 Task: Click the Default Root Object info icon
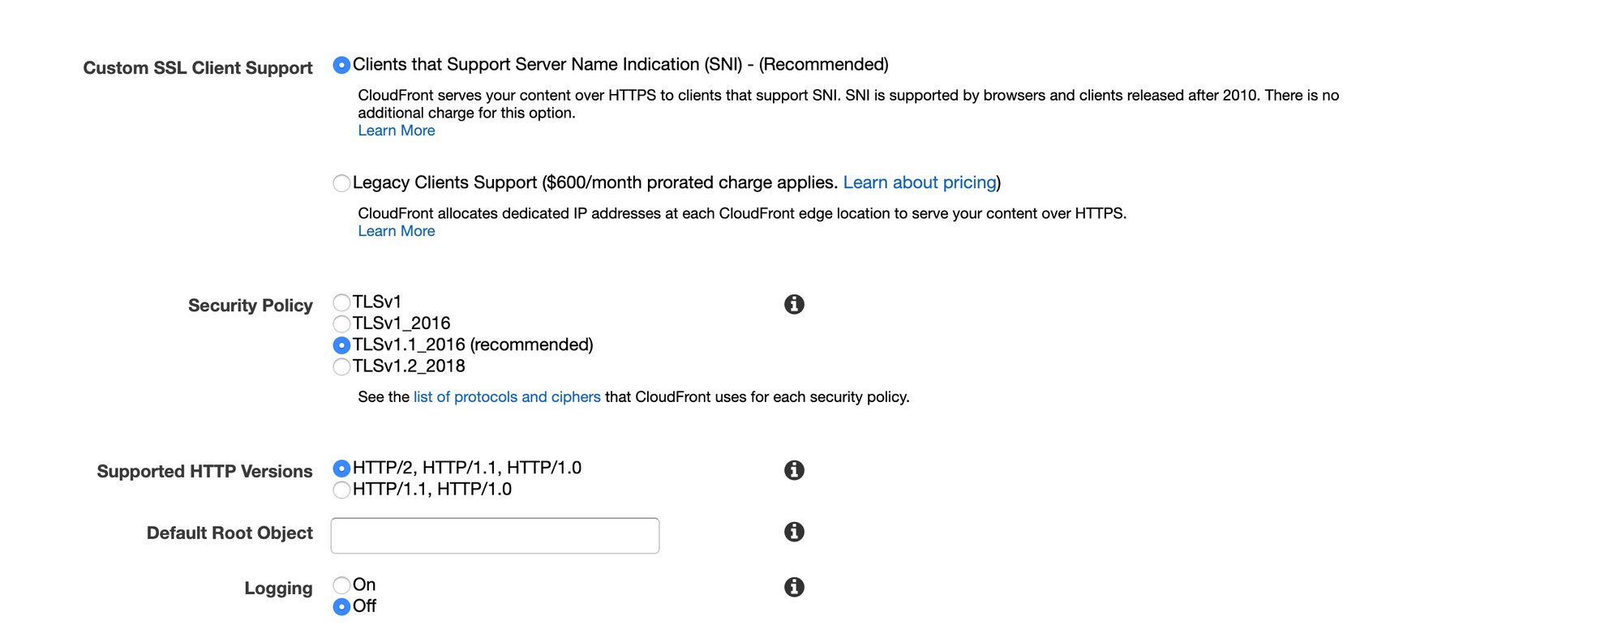794,532
